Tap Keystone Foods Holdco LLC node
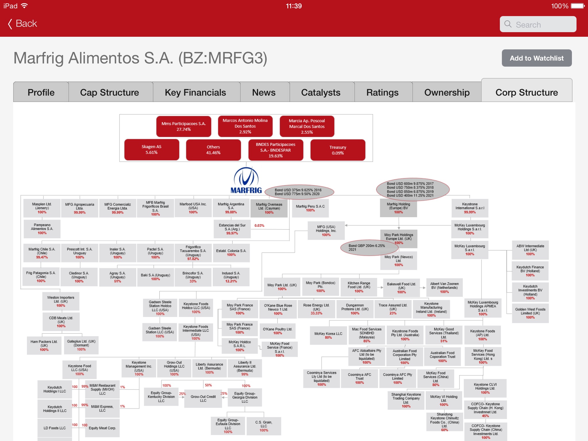Viewport: 588px width, 441px height. tap(196, 307)
